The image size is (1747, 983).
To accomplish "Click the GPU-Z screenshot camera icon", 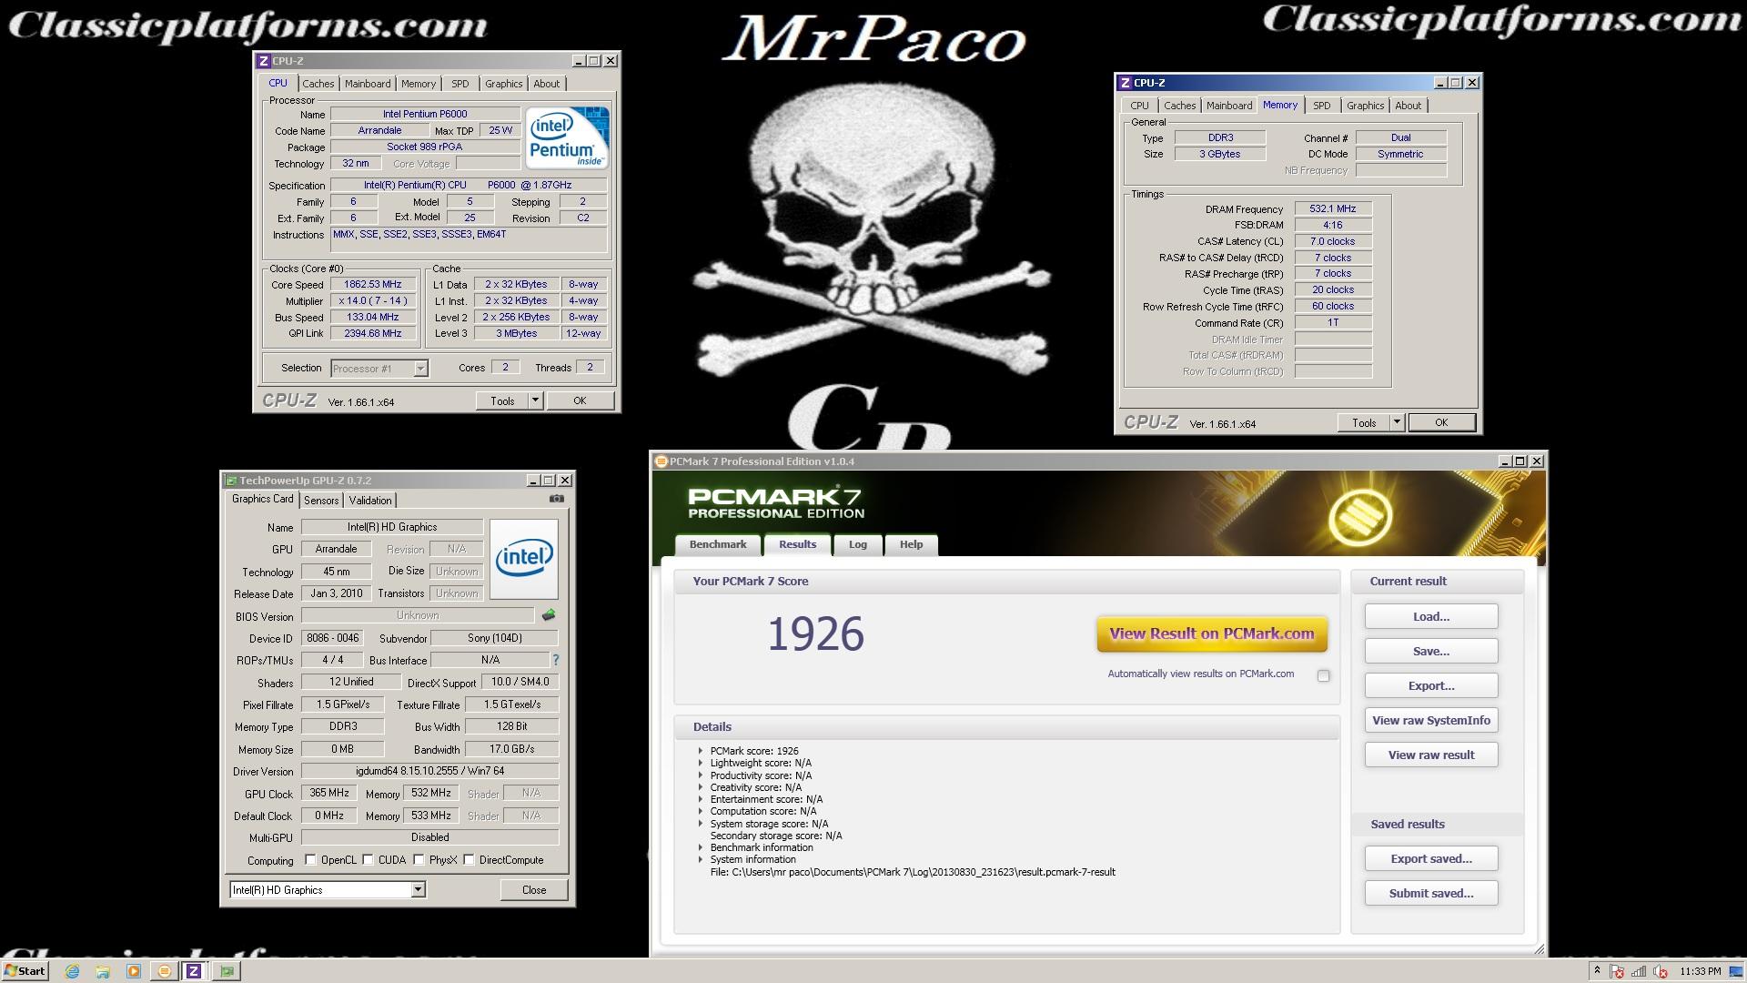I will click(x=557, y=499).
